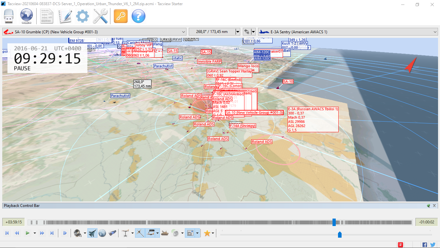Open the aircraft labels dropdown arrow

tap(158, 233)
